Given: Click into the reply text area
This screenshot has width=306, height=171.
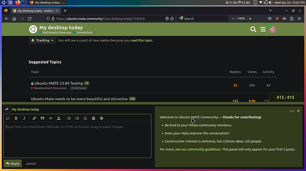Looking at the screenshot, I should pyautogui.click(x=78, y=140).
